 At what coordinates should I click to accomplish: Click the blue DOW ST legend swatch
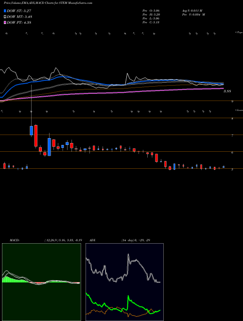click(x=5, y=11)
